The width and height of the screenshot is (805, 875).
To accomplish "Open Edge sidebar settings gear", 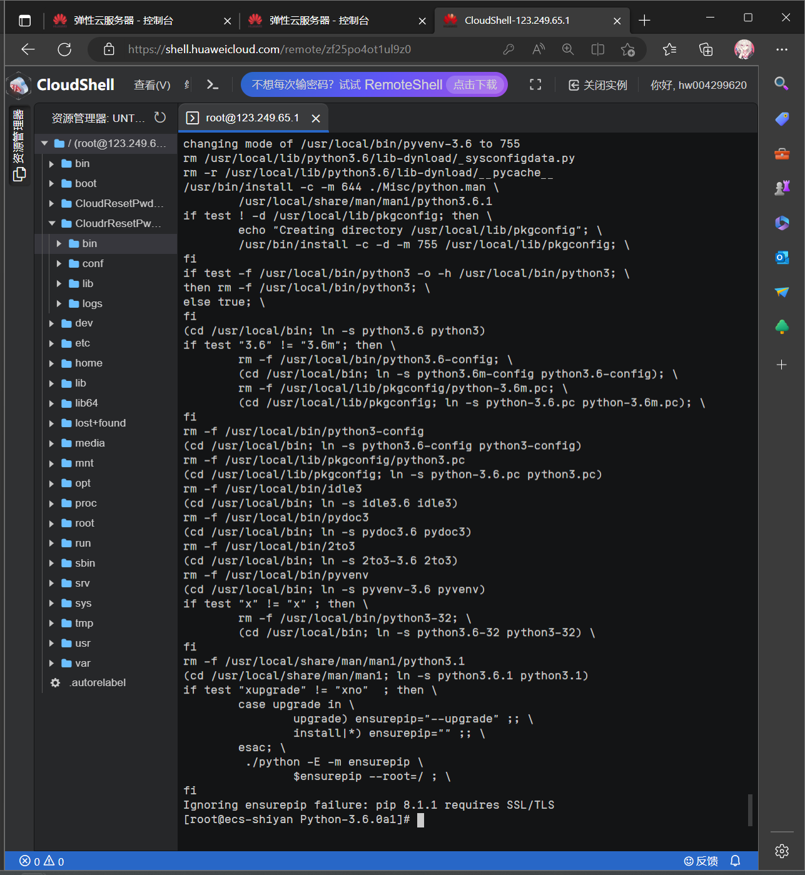I will point(782,851).
